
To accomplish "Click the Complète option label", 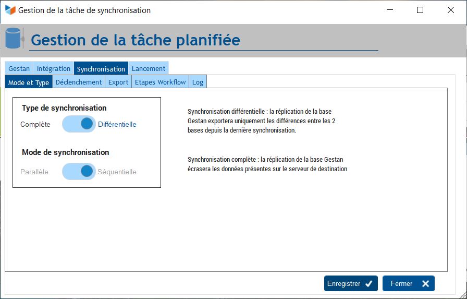I will [35, 124].
